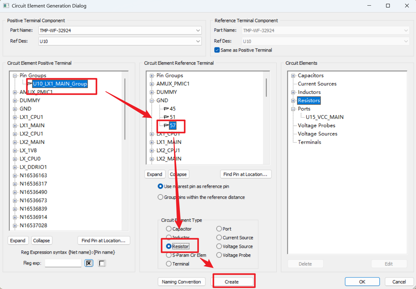Choose S-Param Cir Elem element type
Viewport: 416px width, 289px height.
[x=169, y=255]
